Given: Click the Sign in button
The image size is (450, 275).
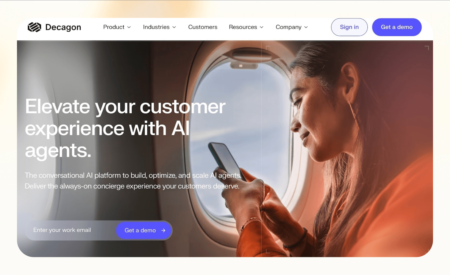Looking at the screenshot, I should 349,27.
